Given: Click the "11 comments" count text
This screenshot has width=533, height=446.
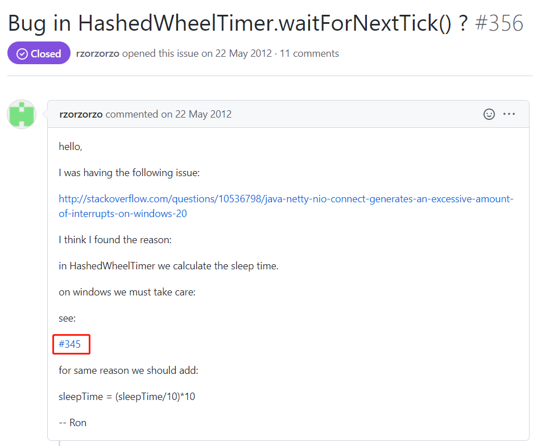Looking at the screenshot, I should coord(309,54).
